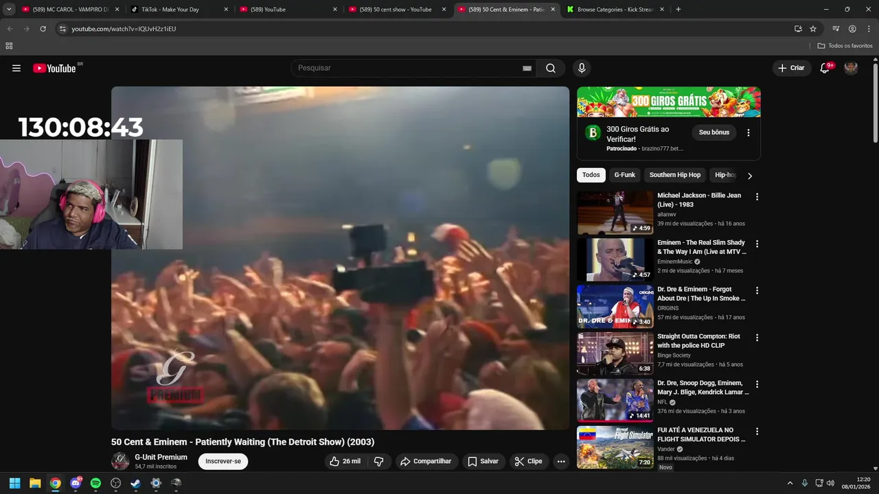The width and height of the screenshot is (879, 494).
Task: Open Steam from the taskbar
Action: (x=136, y=483)
